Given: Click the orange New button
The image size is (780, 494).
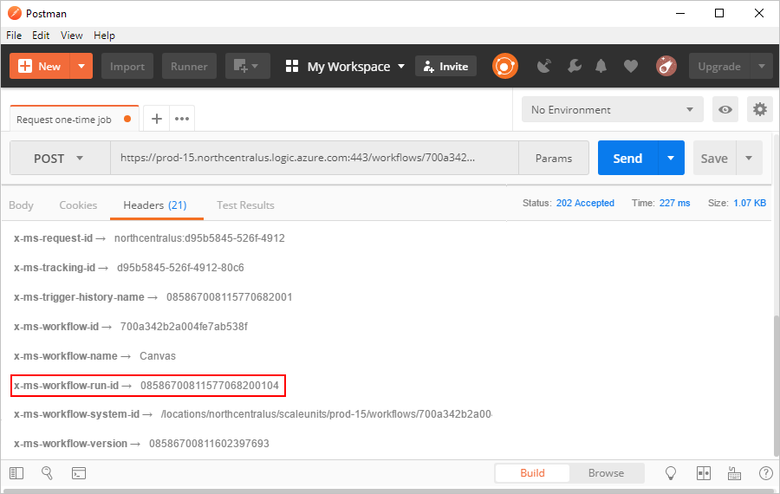Looking at the screenshot, I should [x=40, y=66].
